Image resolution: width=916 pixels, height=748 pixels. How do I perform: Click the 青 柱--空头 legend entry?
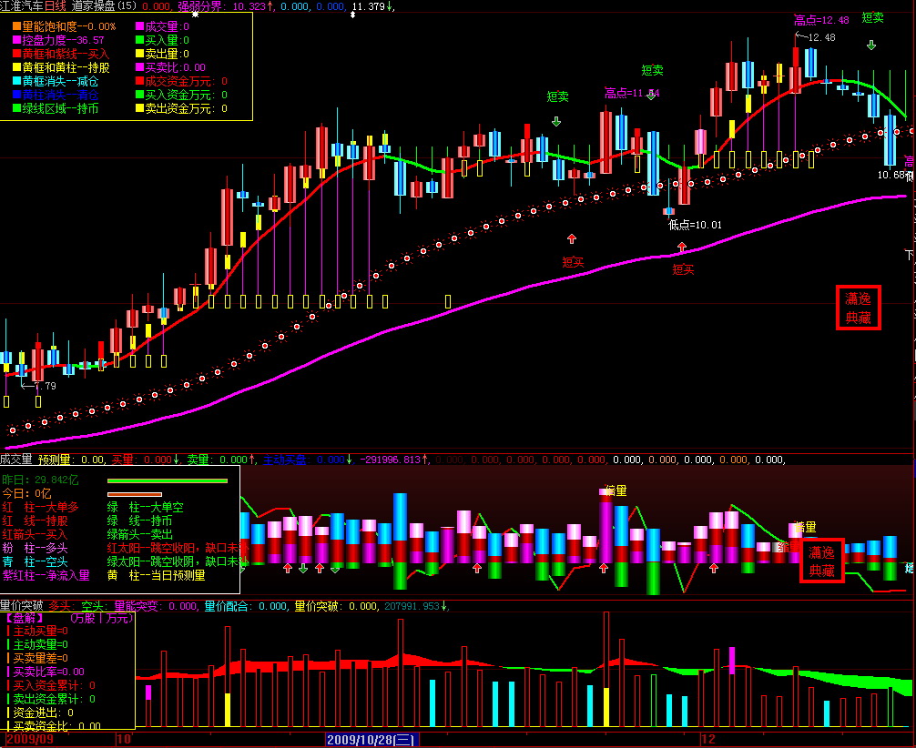click(x=35, y=562)
